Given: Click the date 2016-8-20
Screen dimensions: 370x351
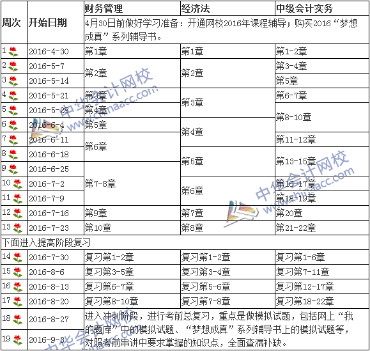Looking at the screenshot, I should [49, 301].
